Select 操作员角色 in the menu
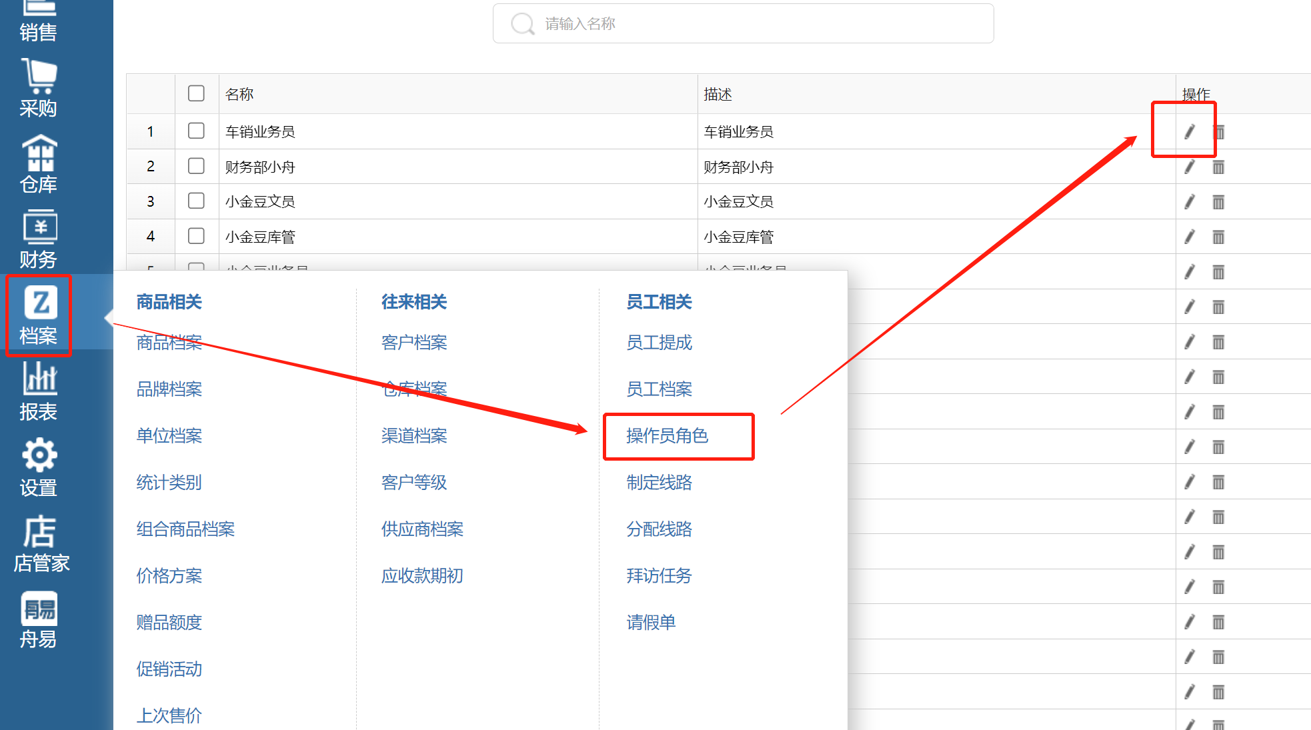The width and height of the screenshot is (1311, 730). 668,436
